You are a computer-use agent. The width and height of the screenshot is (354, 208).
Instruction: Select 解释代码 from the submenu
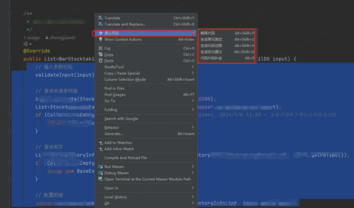click(x=208, y=33)
